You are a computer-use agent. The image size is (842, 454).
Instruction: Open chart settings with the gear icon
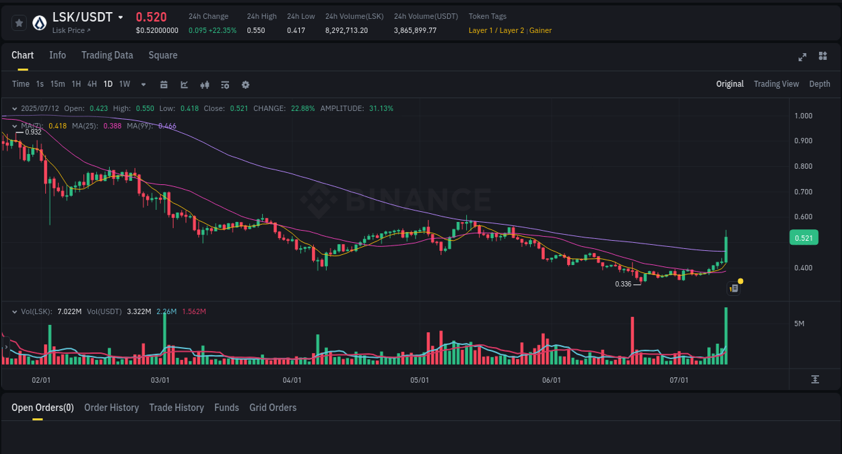point(245,84)
